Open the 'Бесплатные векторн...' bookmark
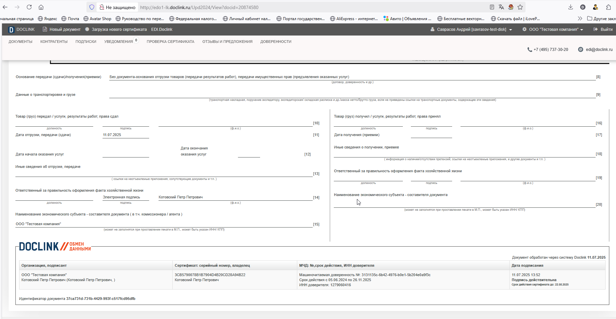Viewport: 616px width, 319px height. tap(461, 19)
